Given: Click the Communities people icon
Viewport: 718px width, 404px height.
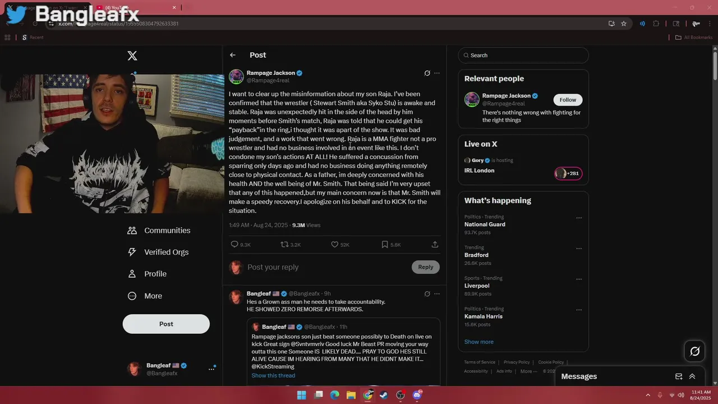Looking at the screenshot, I should [x=132, y=231].
